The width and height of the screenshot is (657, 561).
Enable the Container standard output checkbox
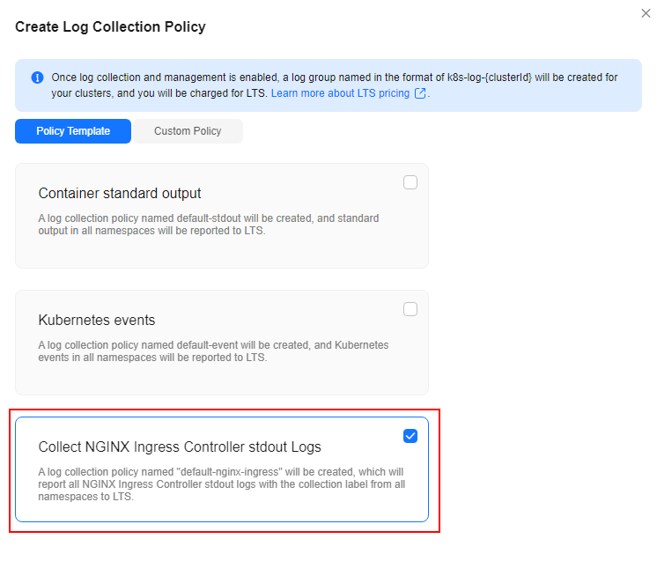coord(410,182)
